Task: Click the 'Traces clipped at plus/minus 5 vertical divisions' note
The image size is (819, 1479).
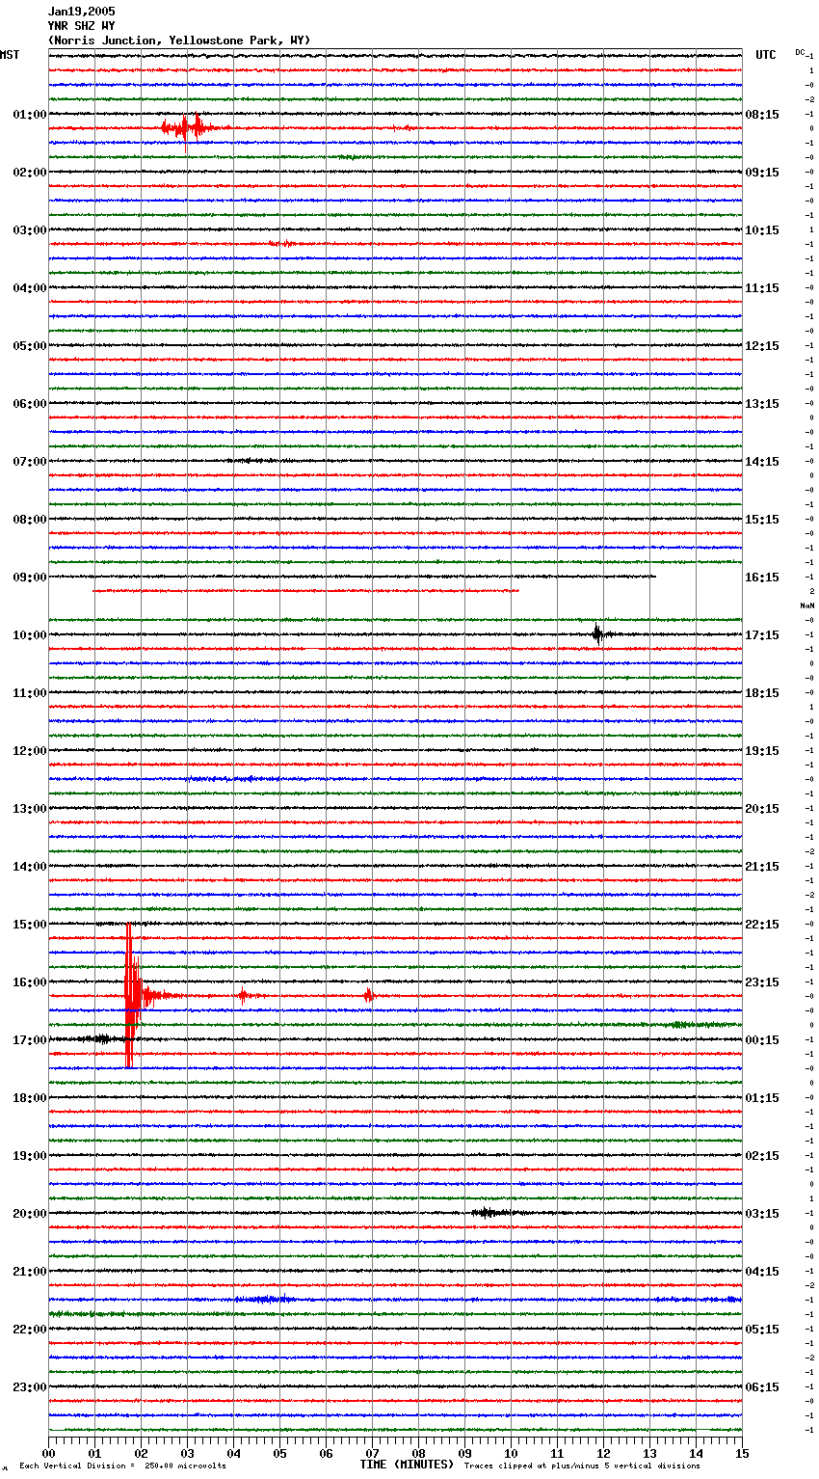Action: [582, 1466]
